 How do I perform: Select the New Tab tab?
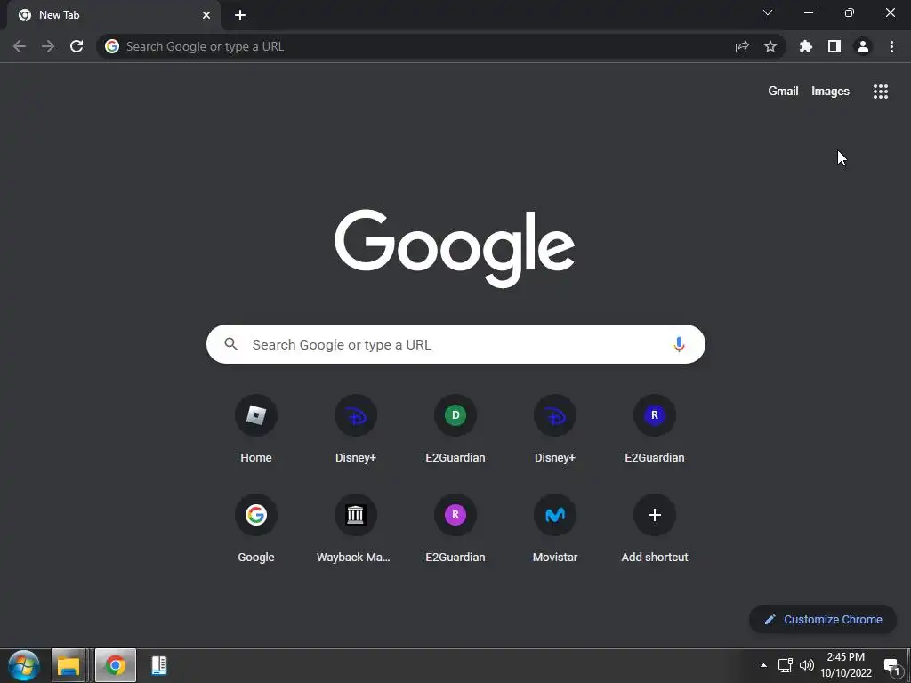114,15
